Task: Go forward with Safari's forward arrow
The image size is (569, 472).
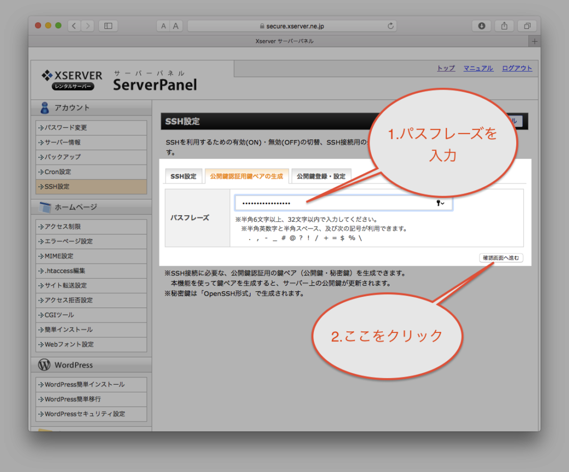Action: coord(87,26)
